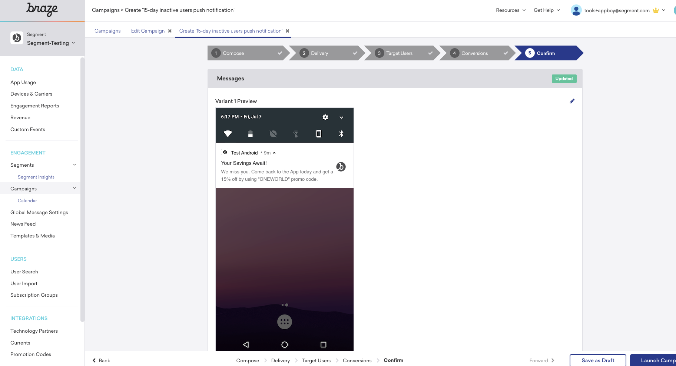The height and width of the screenshot is (366, 676).
Task: Click Save as Draft
Action: [598, 360]
